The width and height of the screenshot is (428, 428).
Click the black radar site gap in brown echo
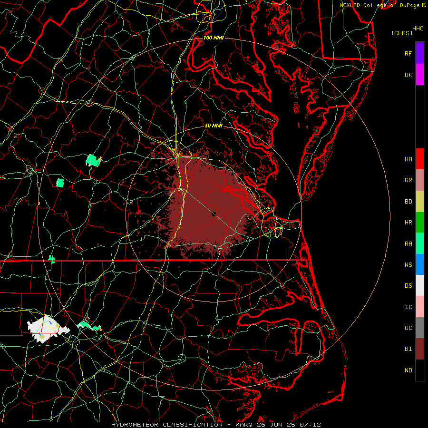pos(214,214)
